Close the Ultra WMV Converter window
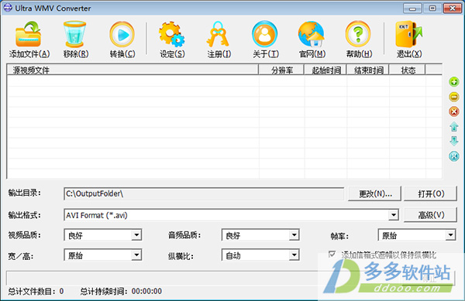 453,9
